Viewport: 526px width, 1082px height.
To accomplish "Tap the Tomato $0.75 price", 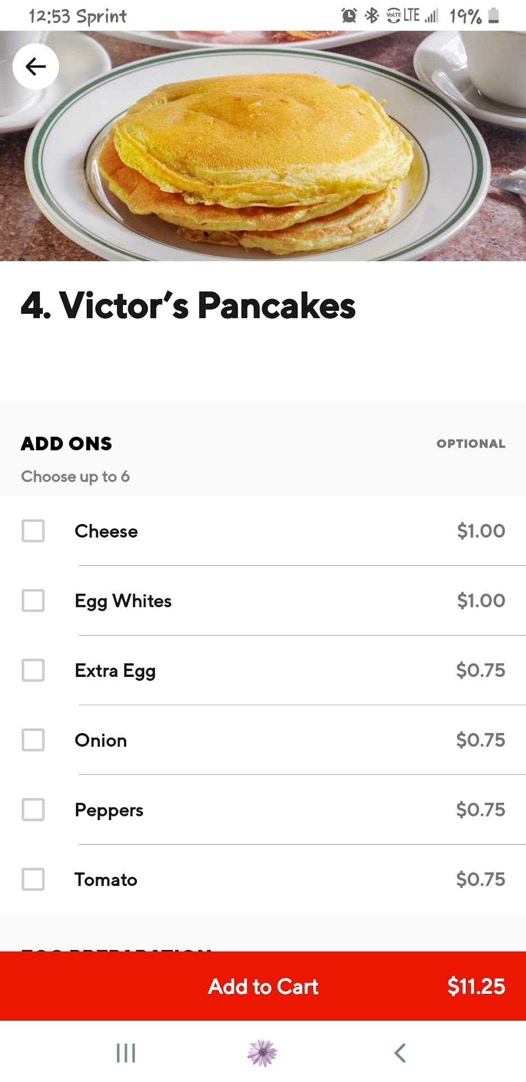I will coord(480,880).
